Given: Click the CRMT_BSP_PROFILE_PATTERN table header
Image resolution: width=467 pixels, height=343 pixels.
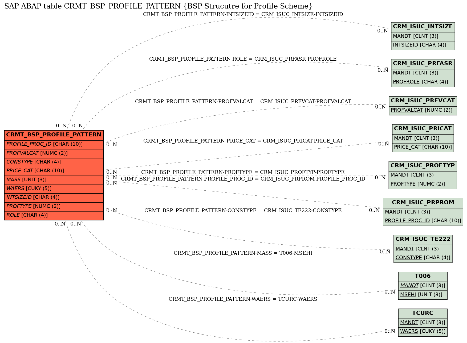Looking at the screenshot, I should click(x=54, y=135).
